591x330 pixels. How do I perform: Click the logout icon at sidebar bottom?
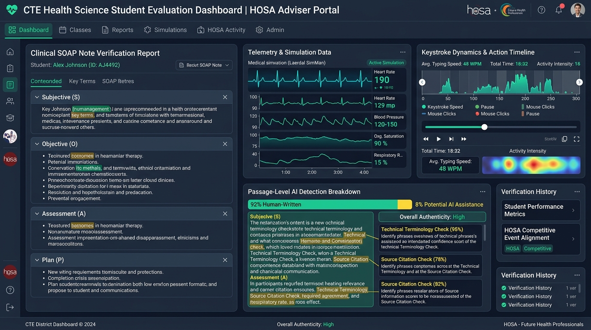(10, 307)
